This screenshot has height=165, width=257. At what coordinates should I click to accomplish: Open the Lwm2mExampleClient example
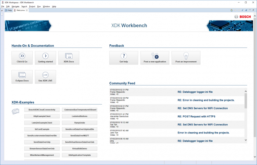click(x=42, y=123)
